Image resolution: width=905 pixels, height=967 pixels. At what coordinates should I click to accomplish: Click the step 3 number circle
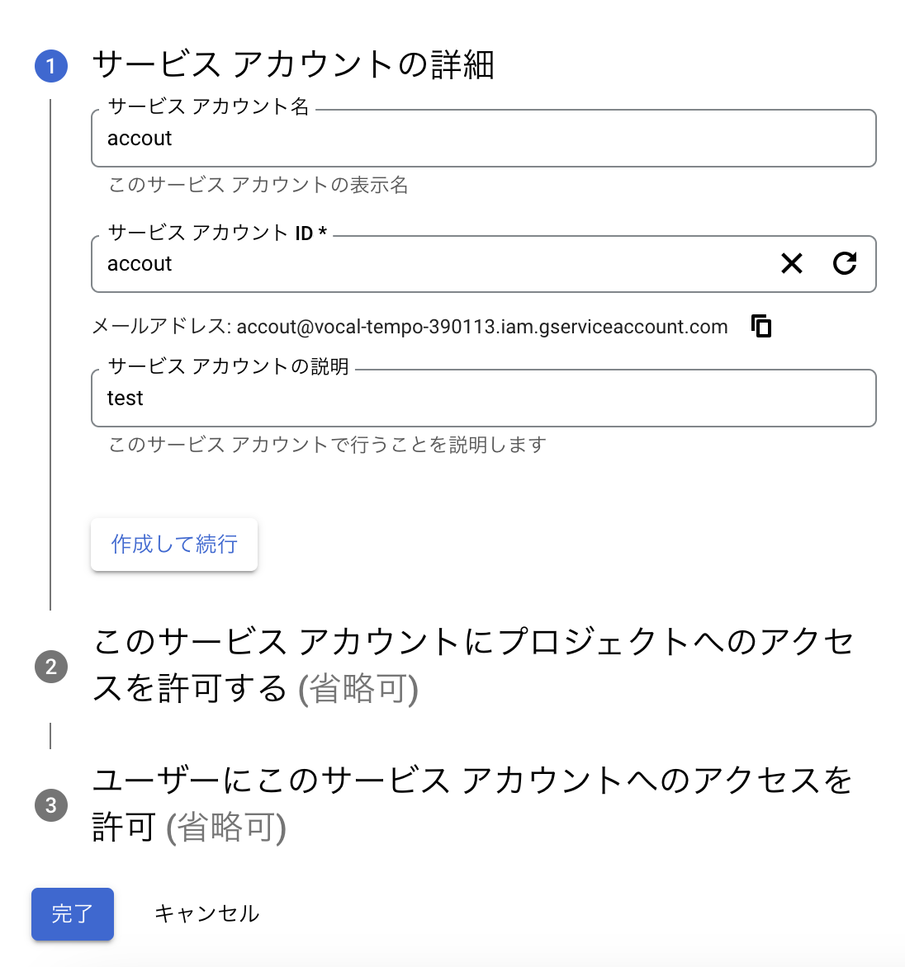(x=50, y=805)
